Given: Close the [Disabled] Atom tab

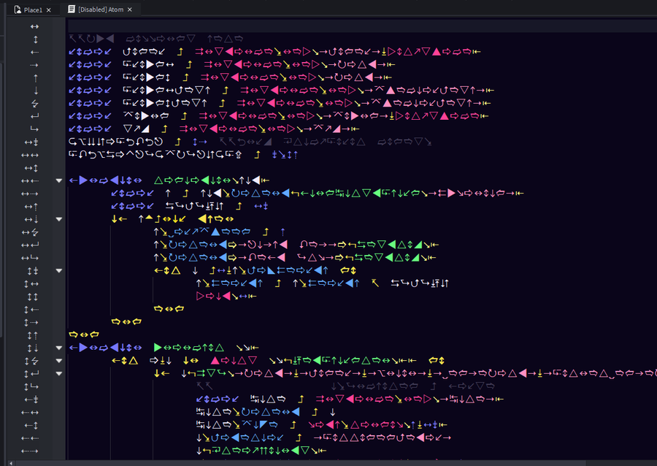Looking at the screenshot, I should (x=130, y=9).
